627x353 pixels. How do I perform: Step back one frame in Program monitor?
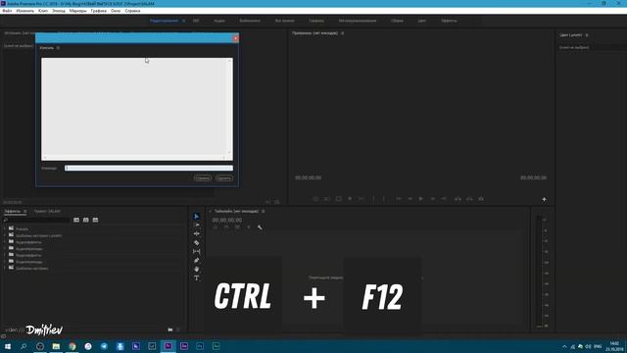click(x=410, y=199)
